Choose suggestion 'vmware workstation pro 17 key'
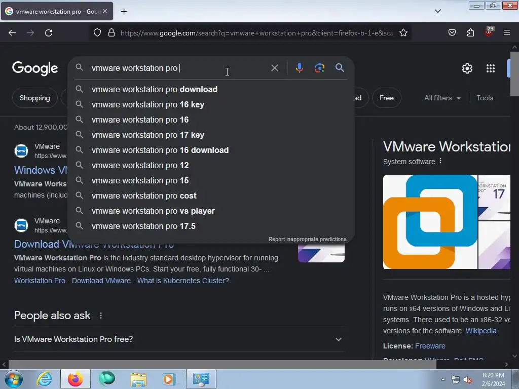Screen dimensions: 519x389 211,135
